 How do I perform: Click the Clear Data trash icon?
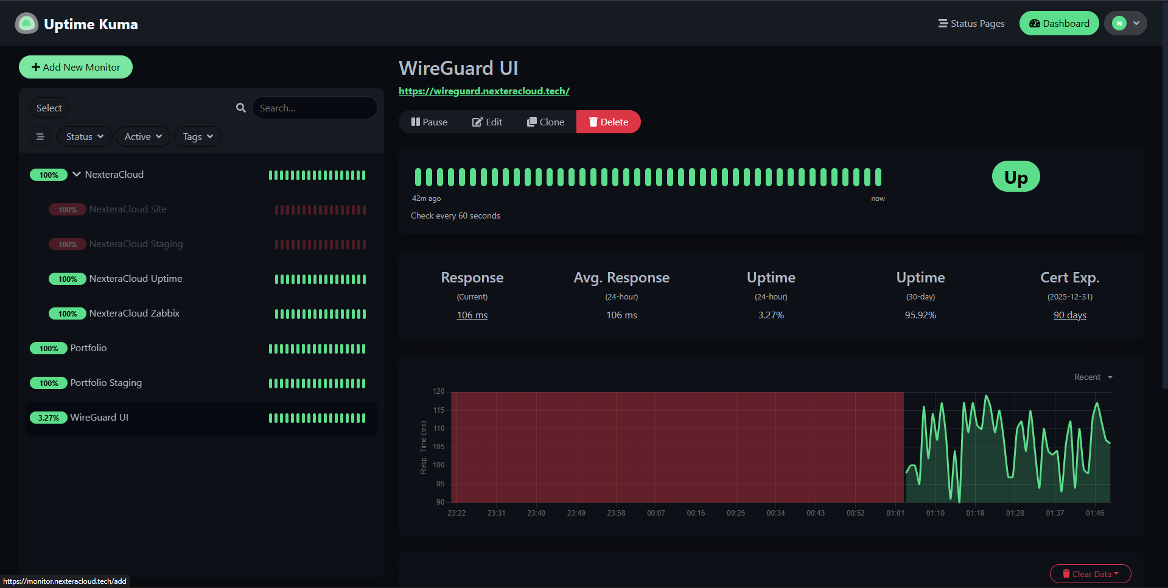pos(1065,573)
